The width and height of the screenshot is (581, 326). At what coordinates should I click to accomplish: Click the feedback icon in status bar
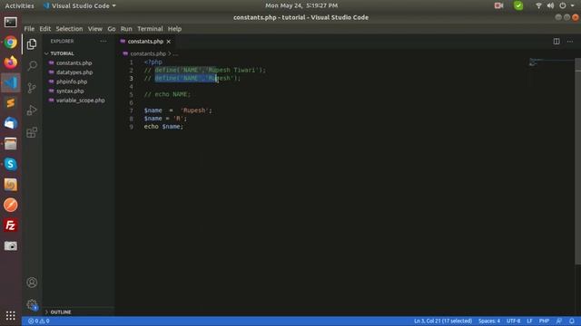click(x=559, y=321)
